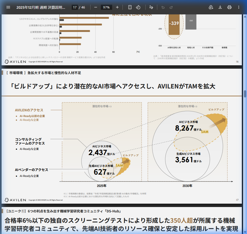Click the page number field showing 17

[75, 7]
